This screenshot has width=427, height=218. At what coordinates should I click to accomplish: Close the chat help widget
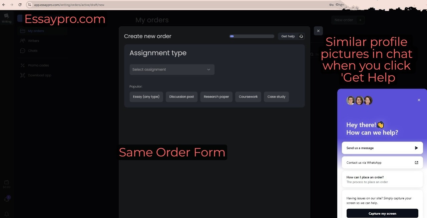tap(419, 100)
